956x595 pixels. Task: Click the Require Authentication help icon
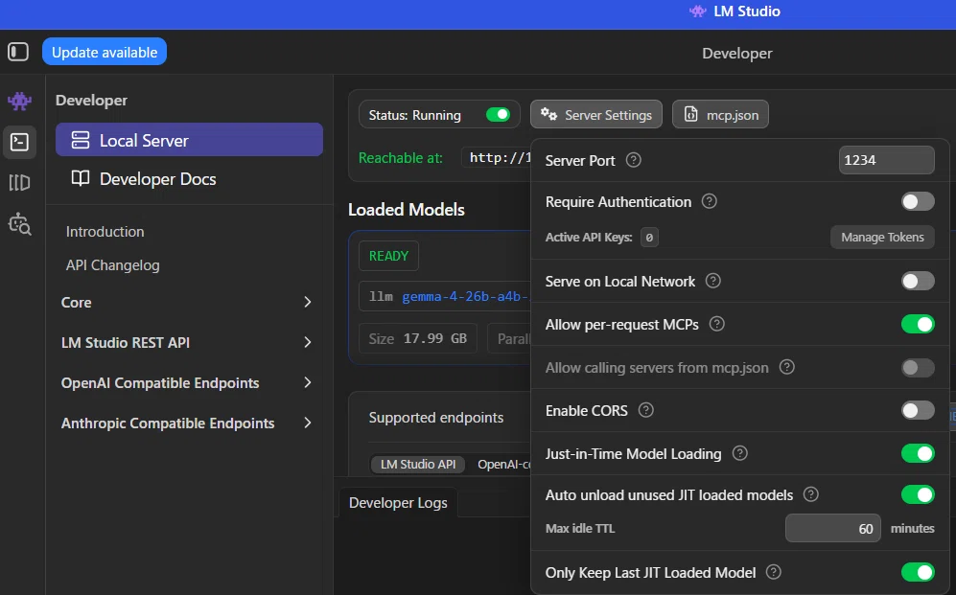coord(709,201)
